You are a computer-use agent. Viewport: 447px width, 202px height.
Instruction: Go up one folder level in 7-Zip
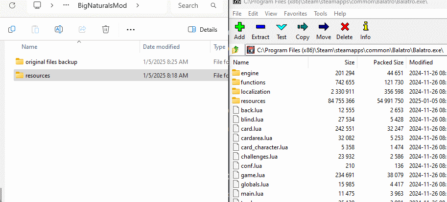click(x=236, y=50)
